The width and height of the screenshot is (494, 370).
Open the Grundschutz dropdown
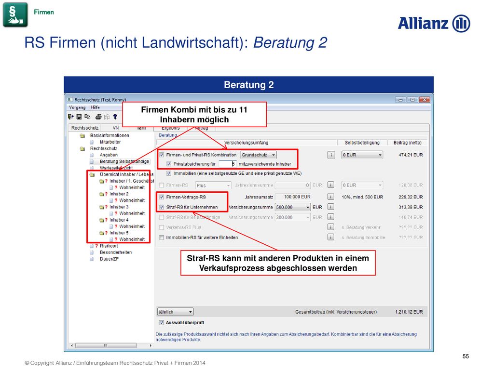coord(259,155)
